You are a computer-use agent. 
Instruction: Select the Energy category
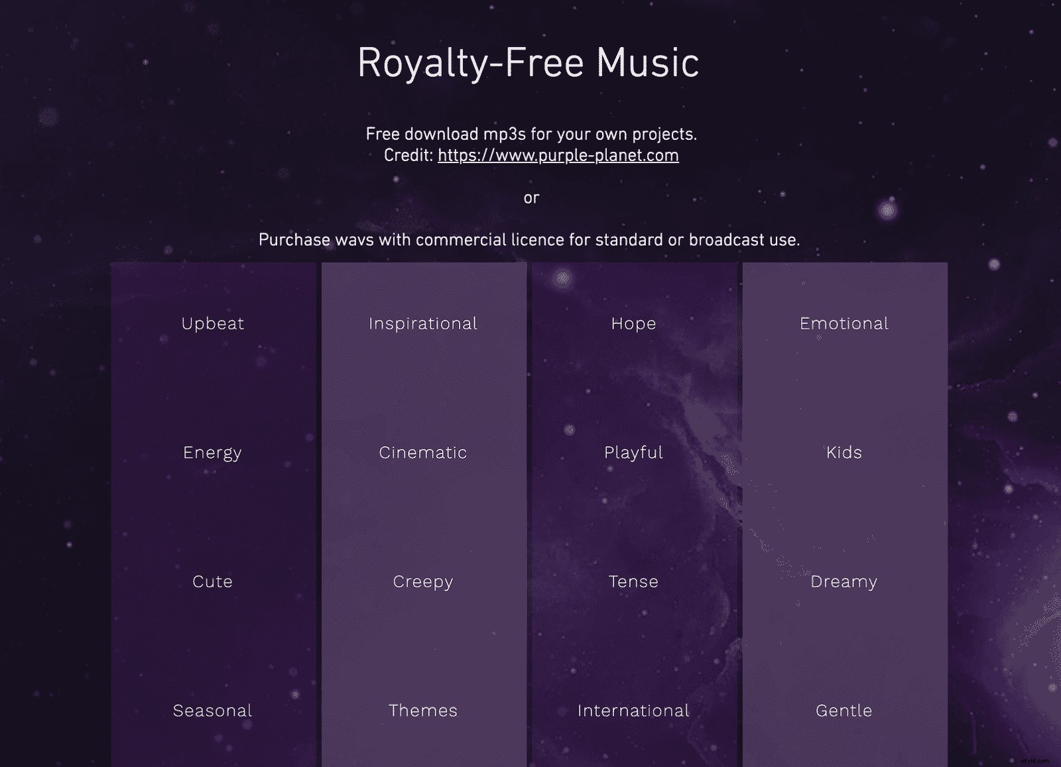tap(212, 453)
